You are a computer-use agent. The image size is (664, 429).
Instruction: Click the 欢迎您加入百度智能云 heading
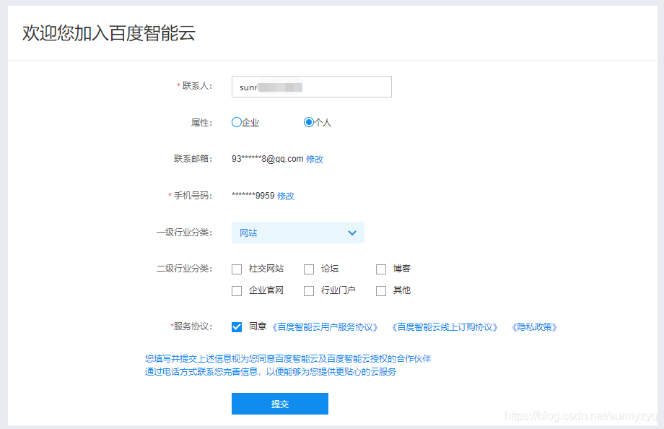[x=109, y=33]
